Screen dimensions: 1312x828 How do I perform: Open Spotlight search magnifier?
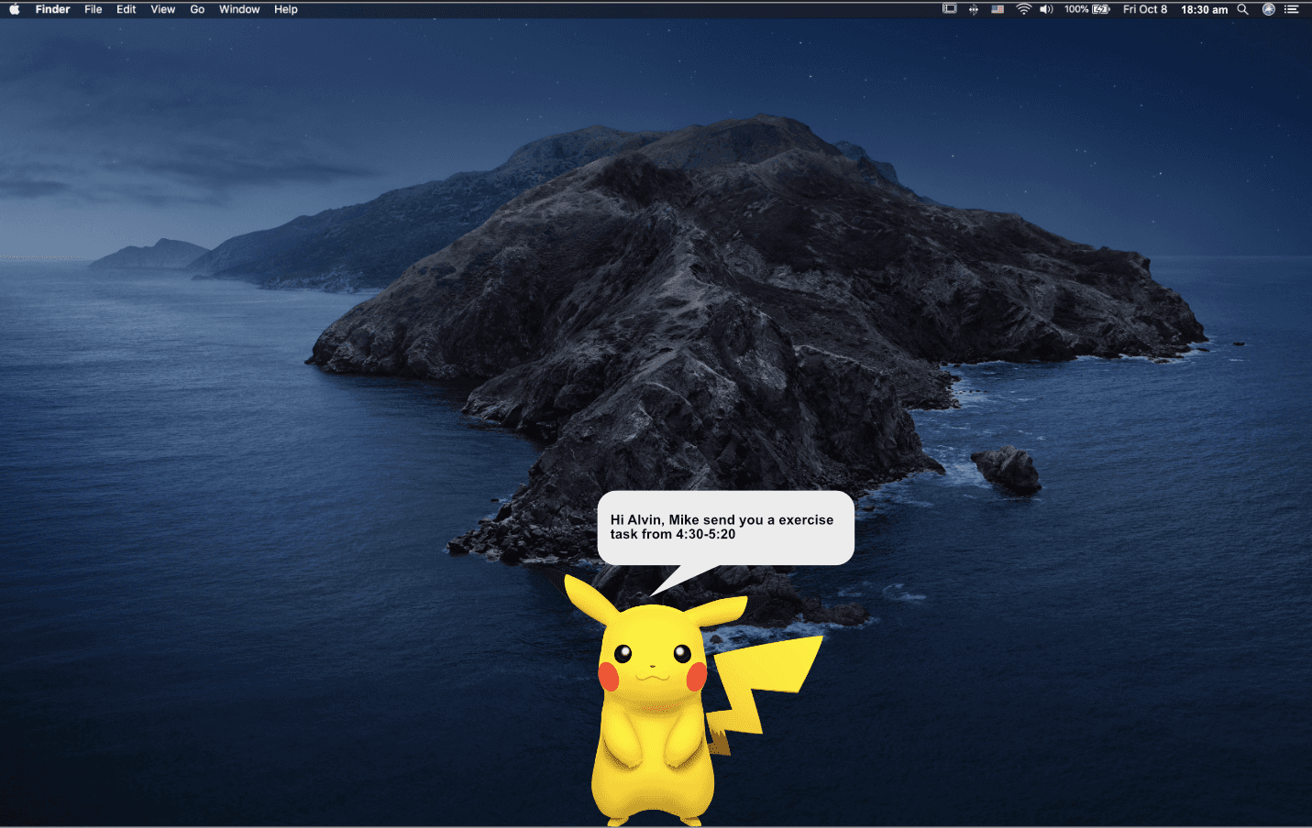coord(1243,9)
